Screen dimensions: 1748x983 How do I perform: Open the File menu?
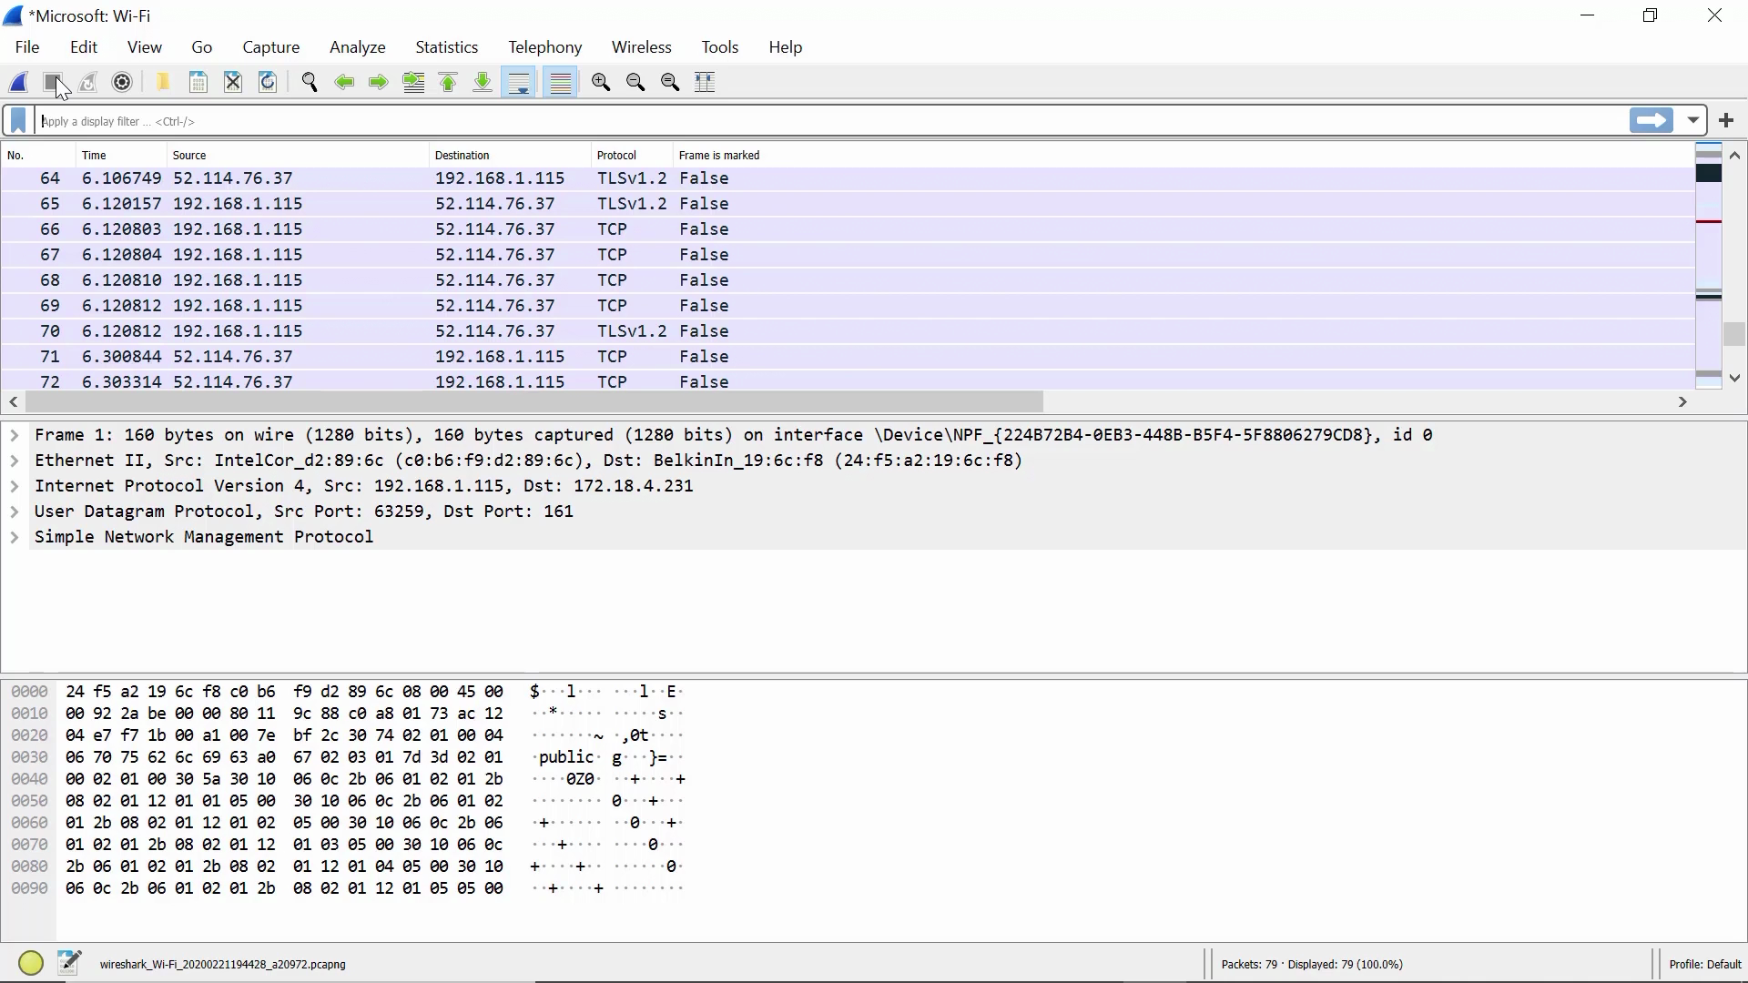(x=27, y=47)
